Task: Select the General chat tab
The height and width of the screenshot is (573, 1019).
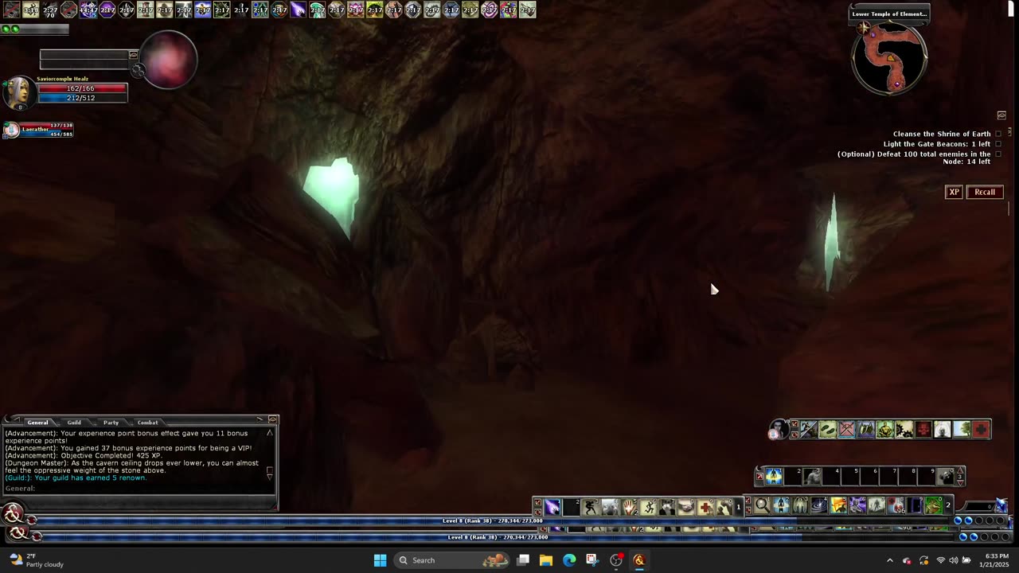Action: [37, 423]
